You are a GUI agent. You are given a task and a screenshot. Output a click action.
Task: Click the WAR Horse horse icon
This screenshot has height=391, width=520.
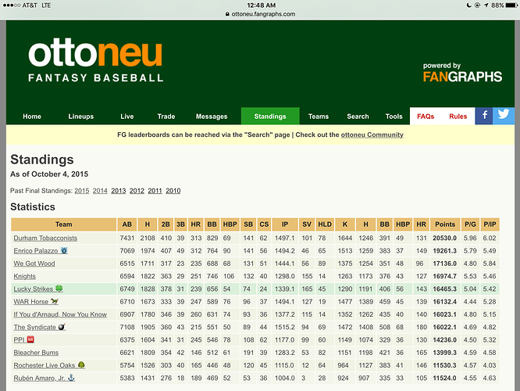[x=54, y=301]
